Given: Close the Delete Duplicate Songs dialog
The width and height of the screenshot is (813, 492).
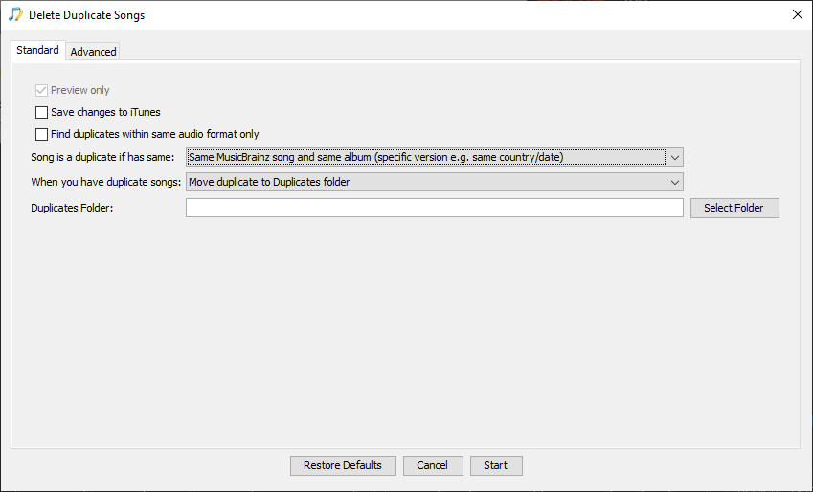Looking at the screenshot, I should tap(798, 14).
